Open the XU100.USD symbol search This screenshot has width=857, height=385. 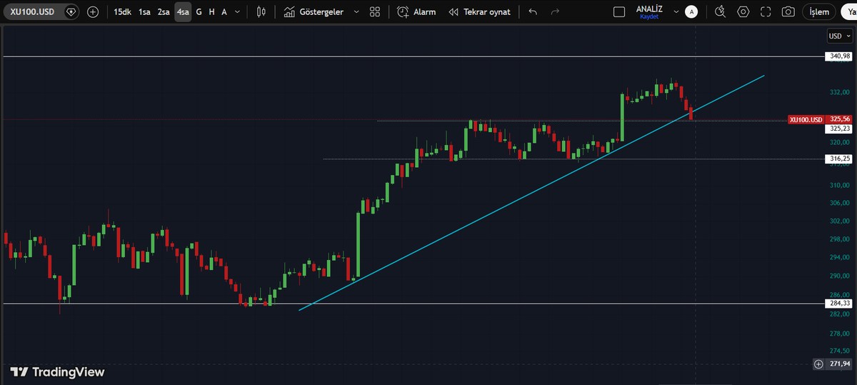[x=33, y=12]
